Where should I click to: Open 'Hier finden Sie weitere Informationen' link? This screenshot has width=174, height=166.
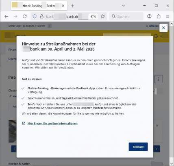click(x=52, y=124)
